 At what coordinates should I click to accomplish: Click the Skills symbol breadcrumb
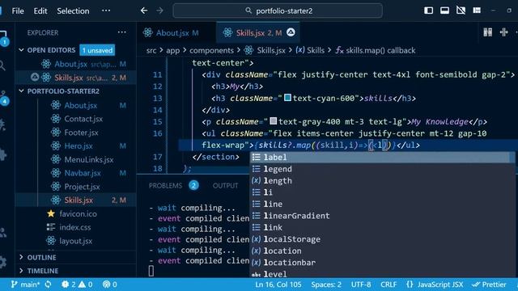(310, 50)
